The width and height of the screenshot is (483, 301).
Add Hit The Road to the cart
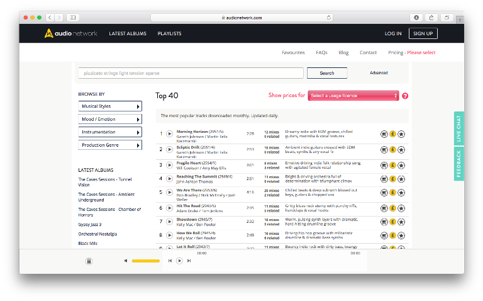coord(384,208)
